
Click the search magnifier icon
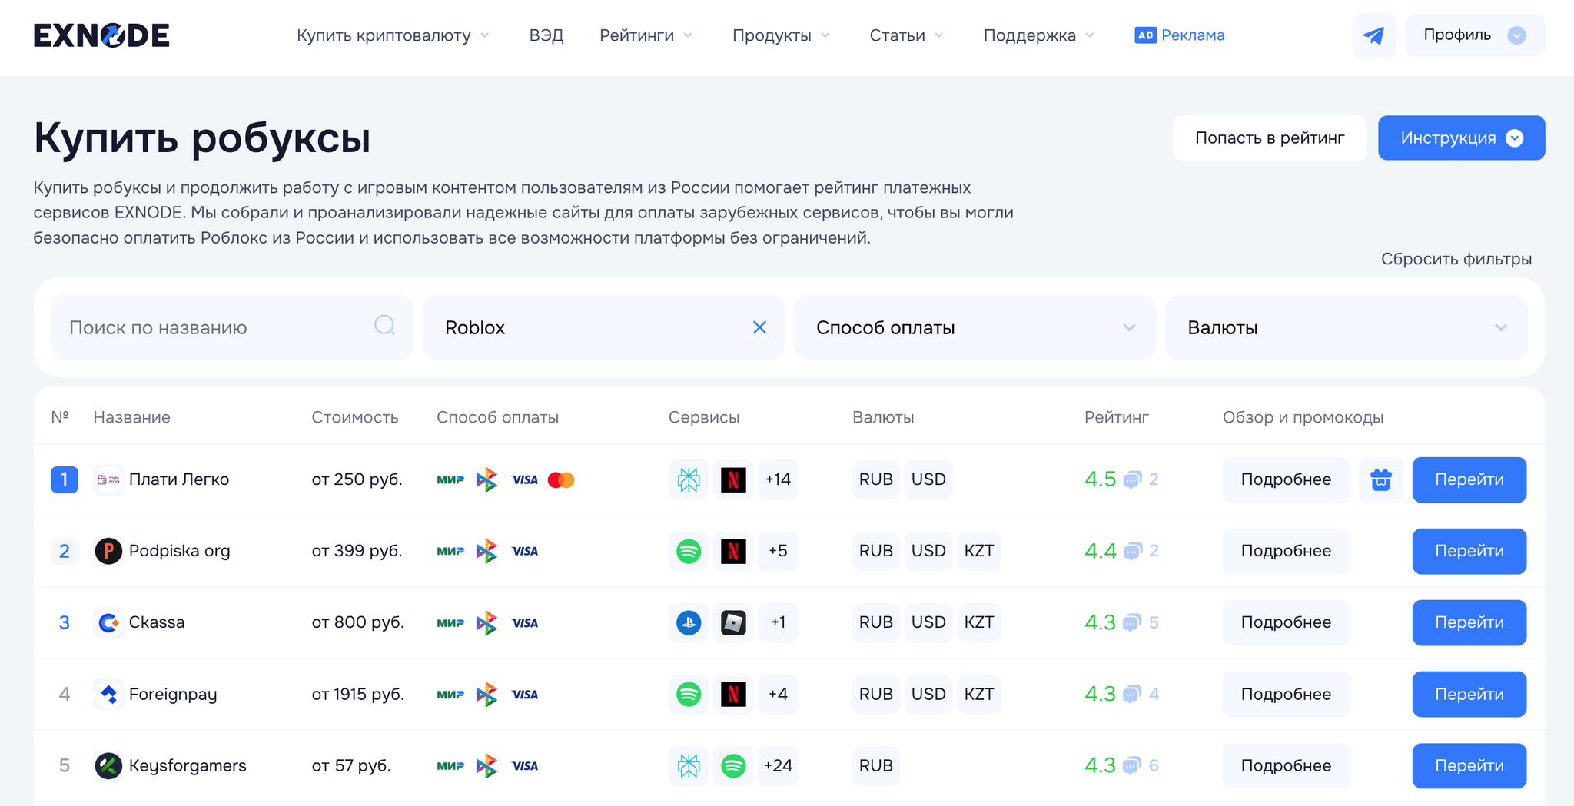pos(384,327)
